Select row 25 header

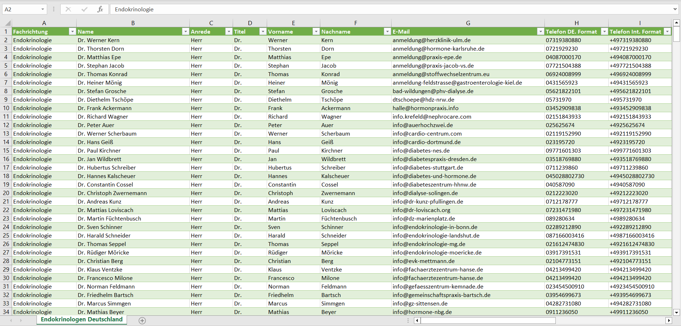coord(6,235)
